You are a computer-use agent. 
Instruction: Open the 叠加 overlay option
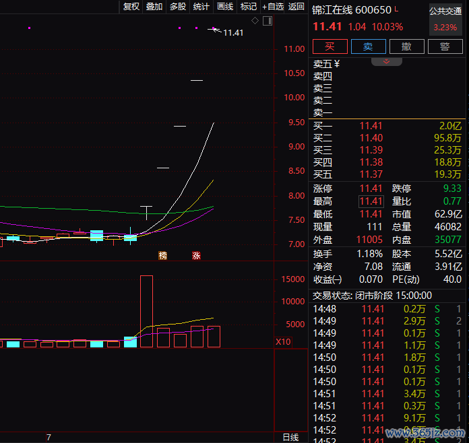[x=154, y=6]
